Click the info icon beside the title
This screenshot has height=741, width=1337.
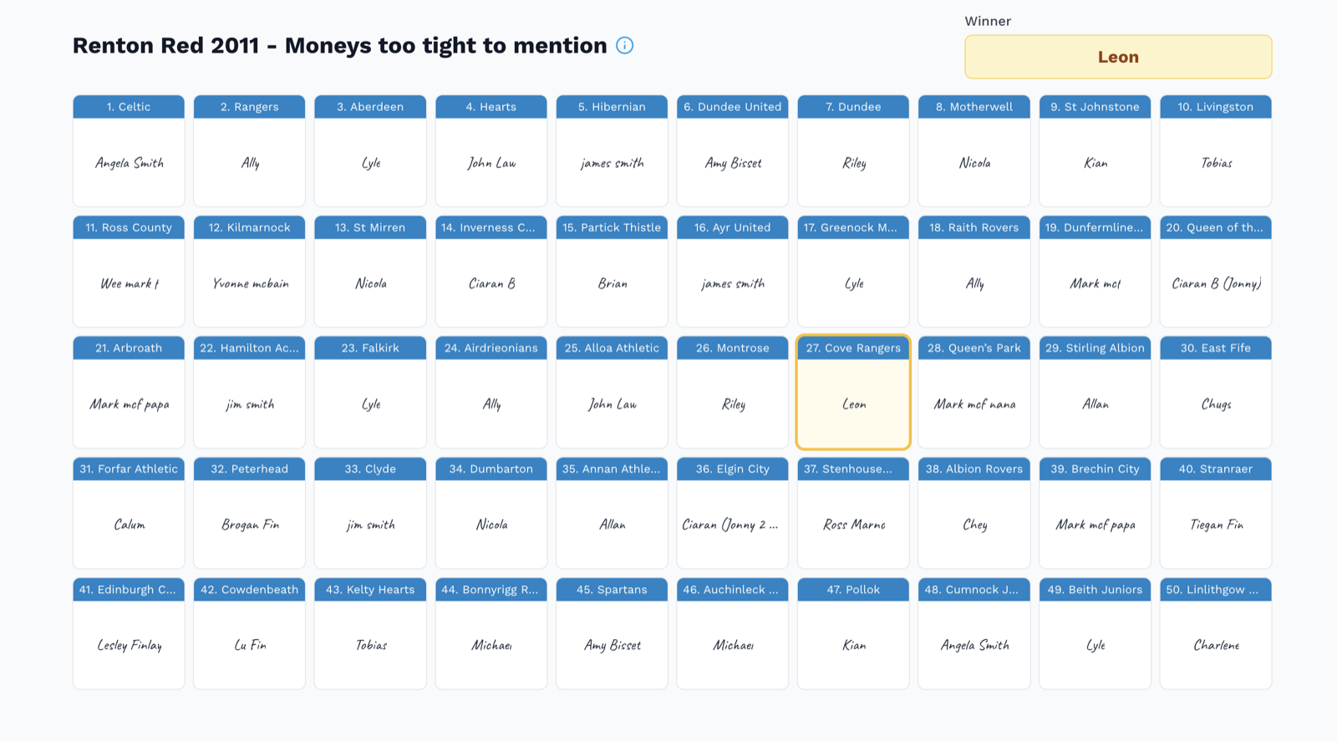pos(624,45)
